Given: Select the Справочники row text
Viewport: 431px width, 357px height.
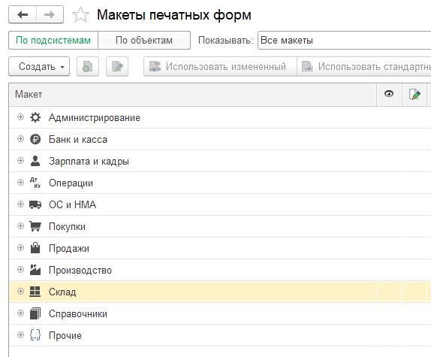Looking at the screenshot, I should click(x=78, y=314).
